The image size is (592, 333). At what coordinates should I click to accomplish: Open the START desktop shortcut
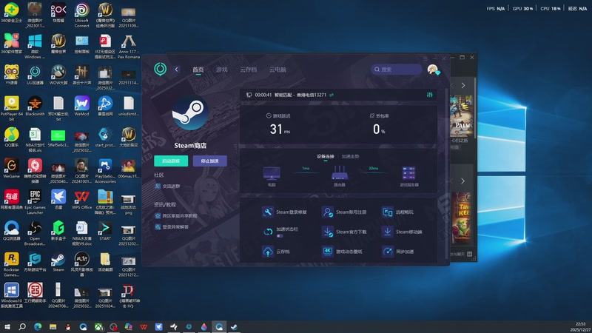click(x=105, y=231)
